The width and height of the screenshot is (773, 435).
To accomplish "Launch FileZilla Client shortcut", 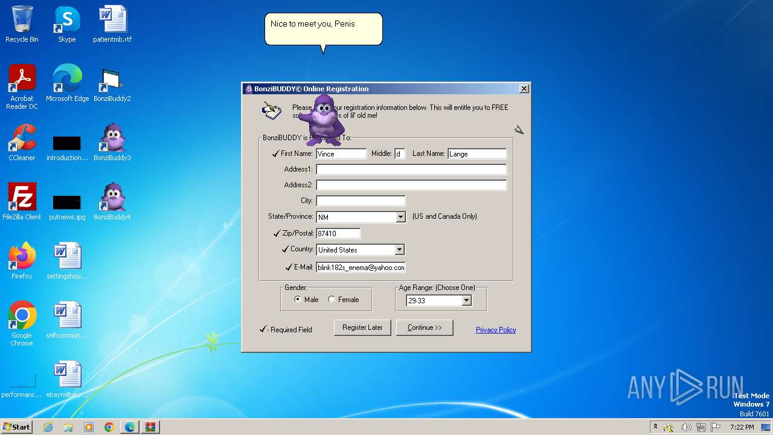I will [x=22, y=202].
